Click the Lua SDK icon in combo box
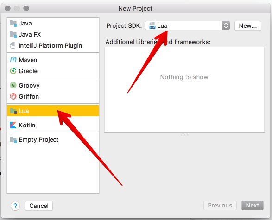Viewport: 272px width, 220px height. coord(152,25)
